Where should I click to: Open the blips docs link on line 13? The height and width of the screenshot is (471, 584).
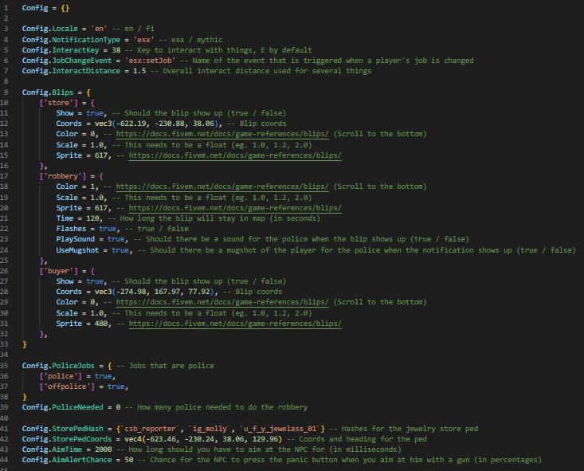click(x=222, y=134)
